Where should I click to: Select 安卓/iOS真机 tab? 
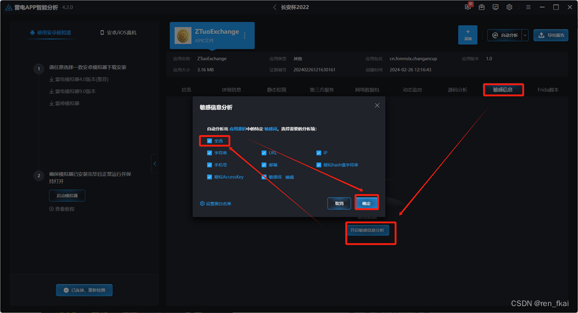(119, 33)
